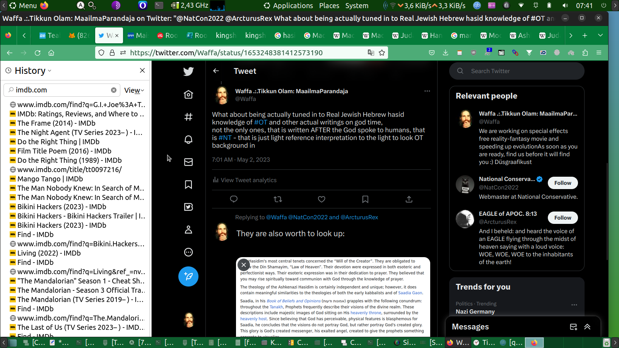Open the main Menu launcher
Viewport: 619px width, 348px height.
[x=23, y=5]
